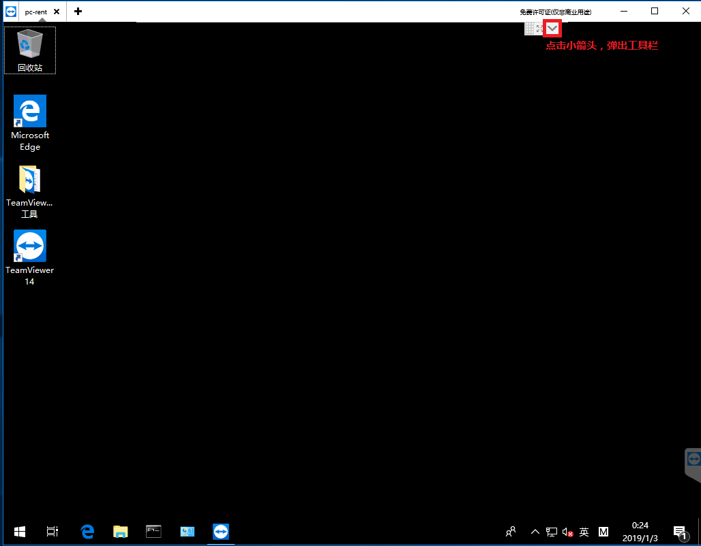Open the TeamViewer side panel tab at right edge
The height and width of the screenshot is (546, 701).
pyautogui.click(x=693, y=464)
